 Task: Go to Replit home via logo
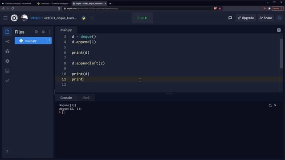(x=14, y=18)
